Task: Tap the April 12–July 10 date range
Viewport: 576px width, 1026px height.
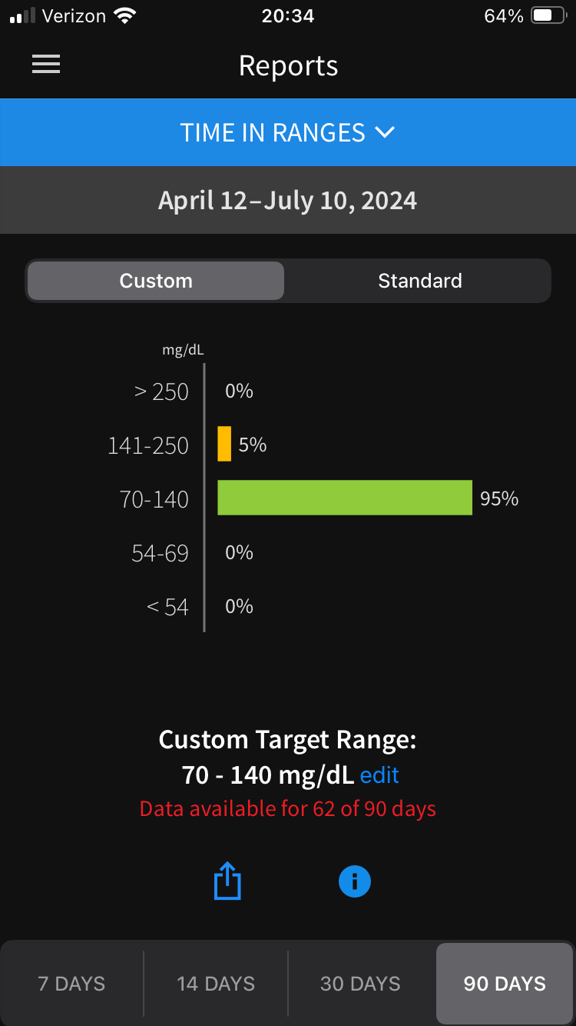Action: pyautogui.click(x=288, y=201)
